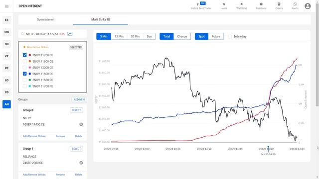Viewport: 319px width, 179px height.
Task: Select the LO sidebar item
Action: pyautogui.click(x=6, y=80)
